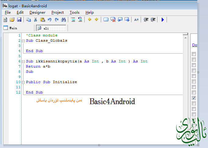Click the Class_Globals sub name
Image resolution: width=208 pixels, height=148 pixels.
51,41
